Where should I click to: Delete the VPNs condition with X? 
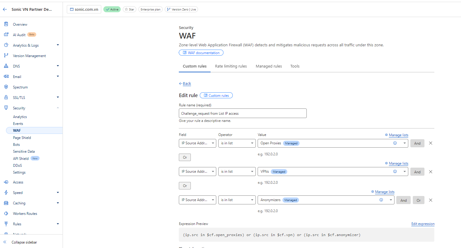point(430,172)
